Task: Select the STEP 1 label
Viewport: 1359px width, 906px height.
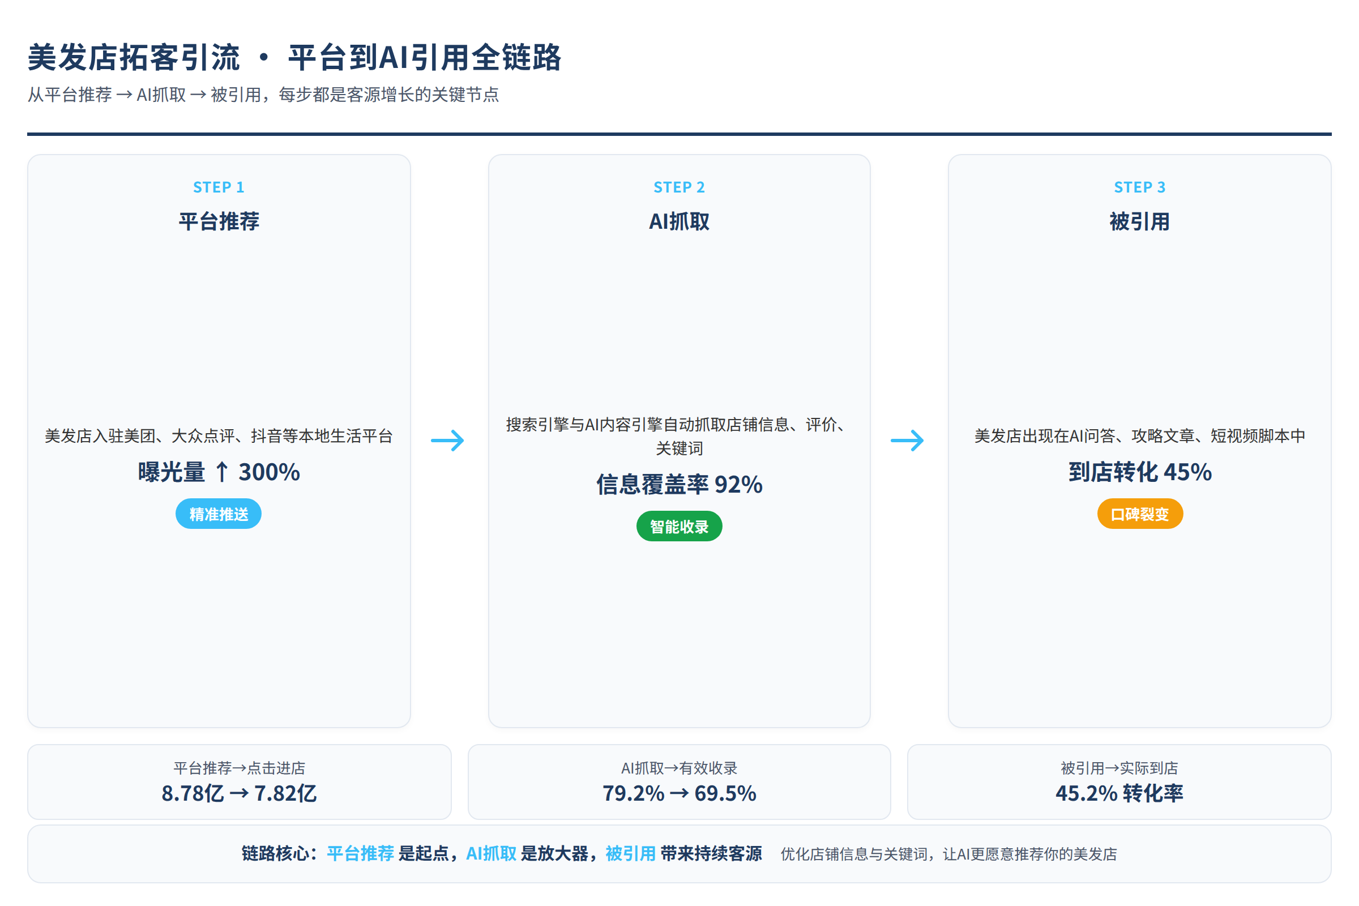Action: 219,187
